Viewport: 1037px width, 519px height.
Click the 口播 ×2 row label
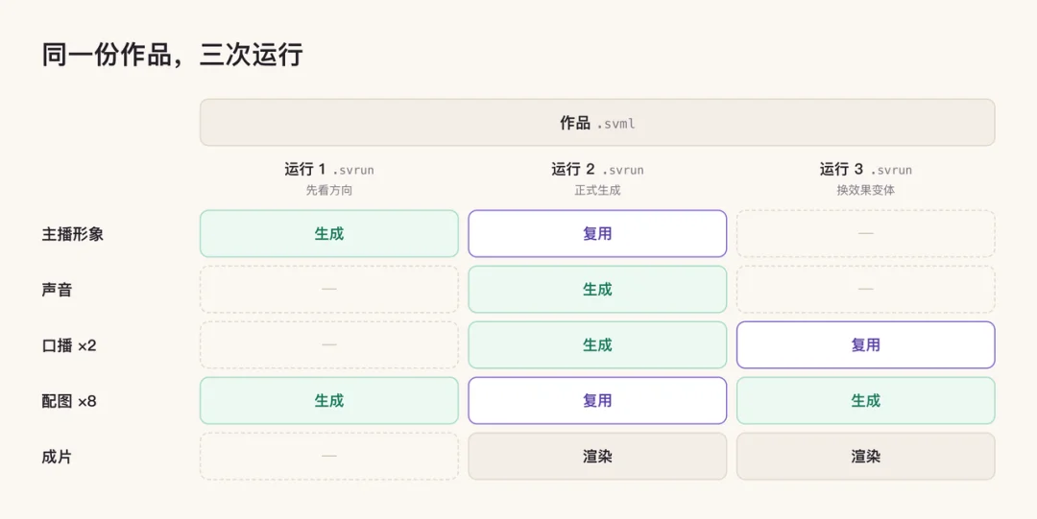69,345
